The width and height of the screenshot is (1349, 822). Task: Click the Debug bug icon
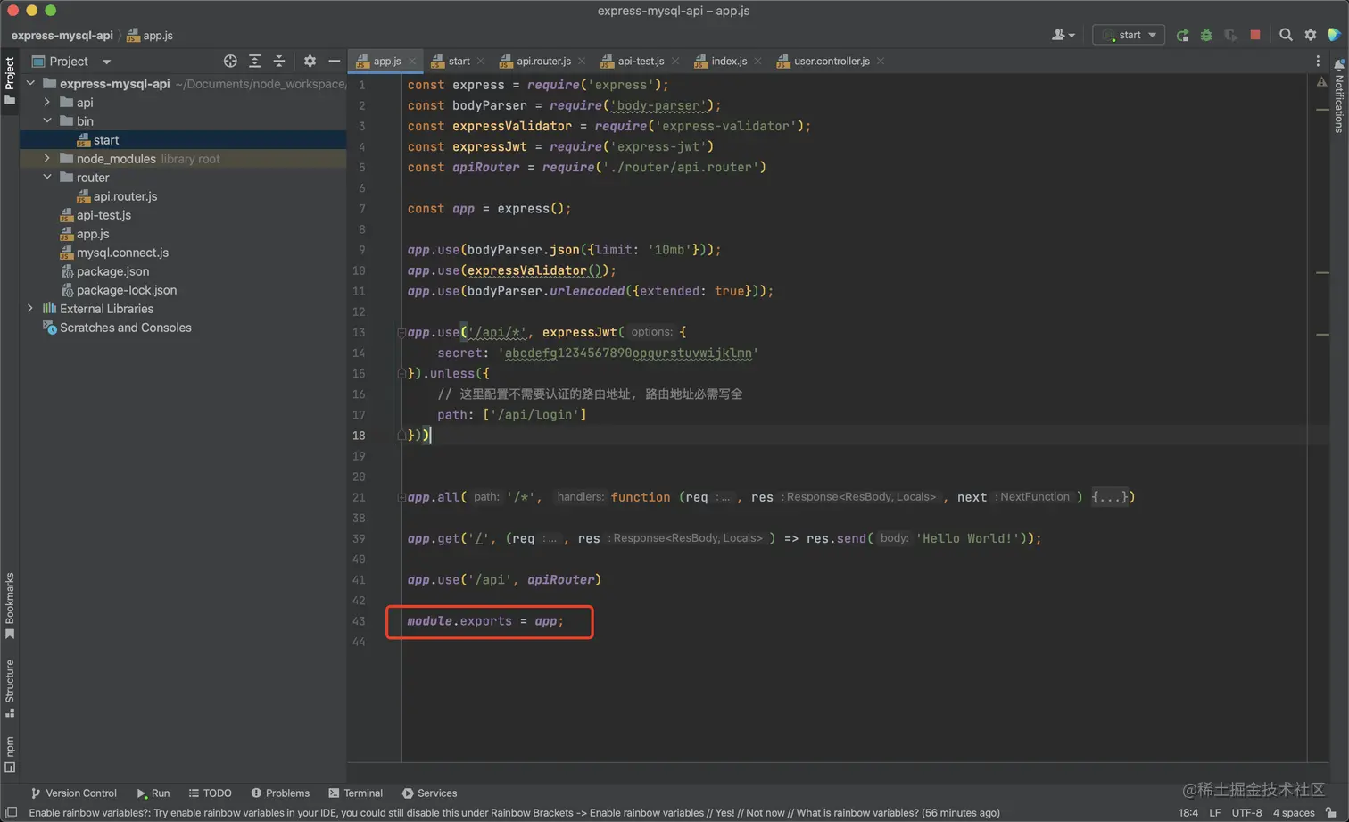1206,35
